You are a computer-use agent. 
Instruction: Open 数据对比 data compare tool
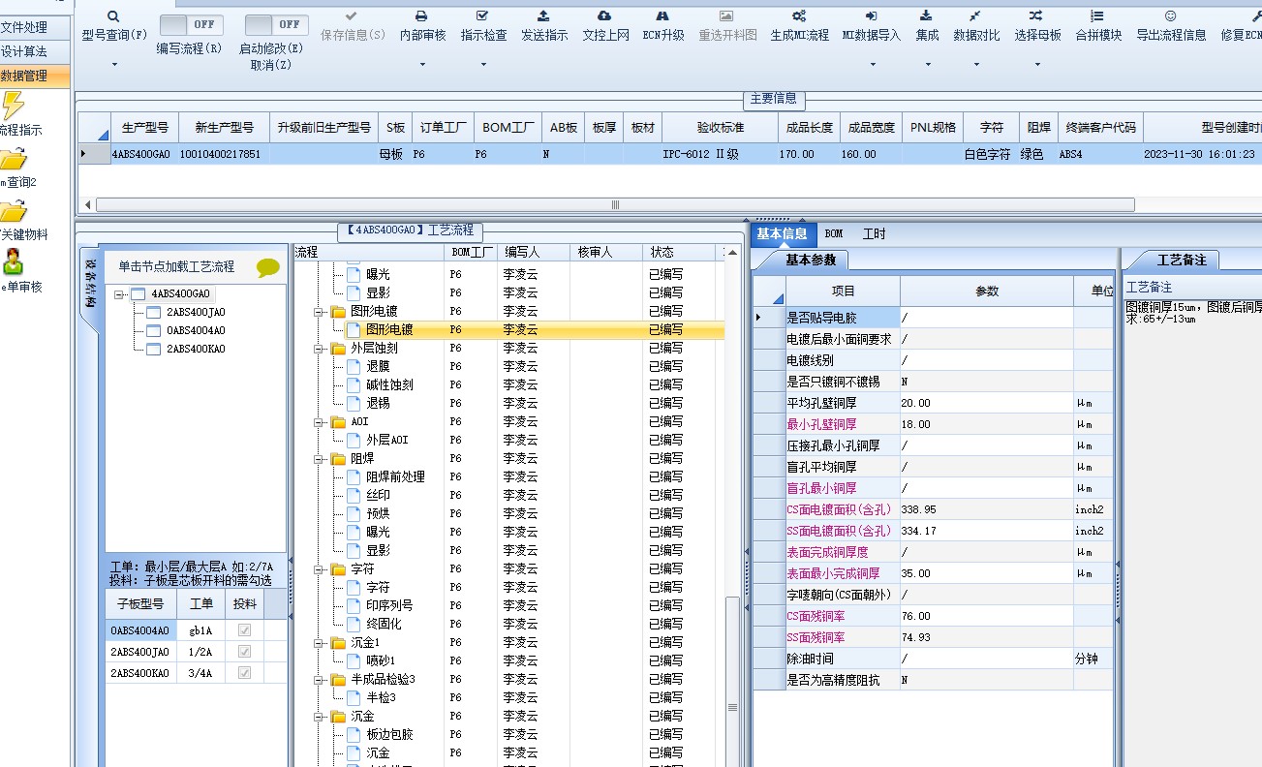(976, 26)
